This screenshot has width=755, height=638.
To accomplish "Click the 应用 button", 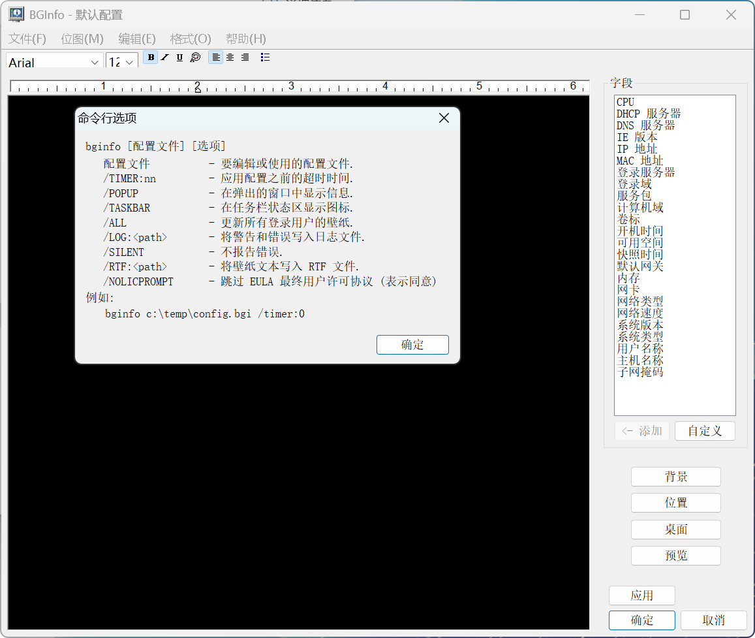I will 642,595.
